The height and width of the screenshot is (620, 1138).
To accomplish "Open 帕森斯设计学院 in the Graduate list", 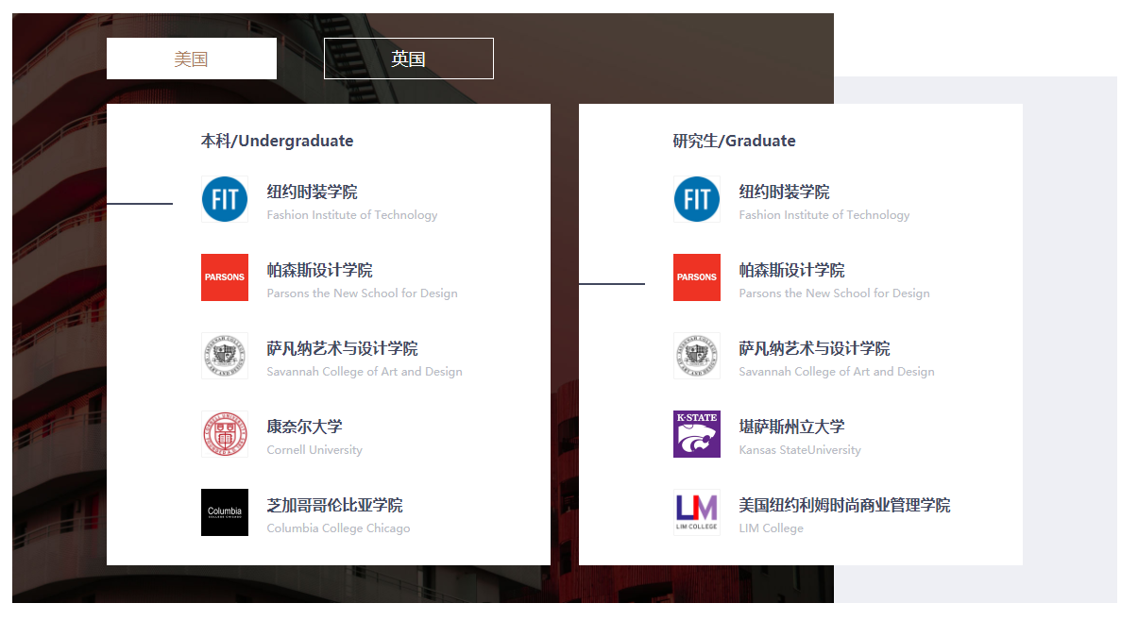I will click(x=792, y=270).
